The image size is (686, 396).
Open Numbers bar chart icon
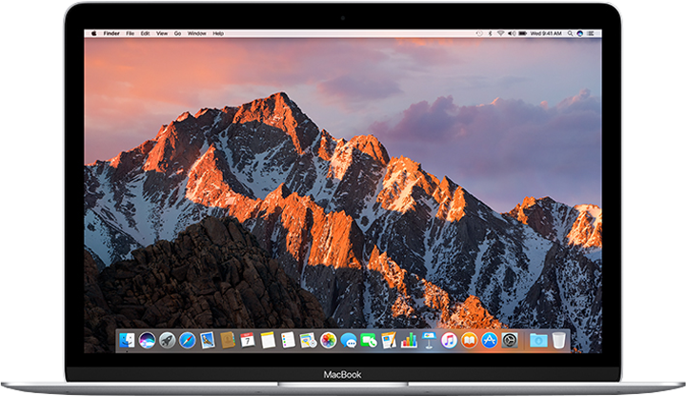(409, 340)
